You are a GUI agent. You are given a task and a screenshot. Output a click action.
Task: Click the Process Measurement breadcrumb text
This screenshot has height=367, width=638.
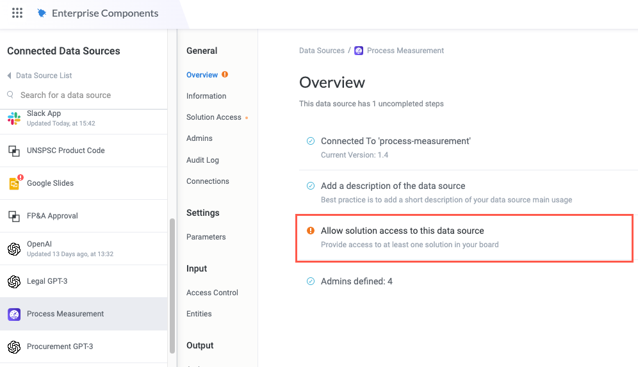click(405, 51)
